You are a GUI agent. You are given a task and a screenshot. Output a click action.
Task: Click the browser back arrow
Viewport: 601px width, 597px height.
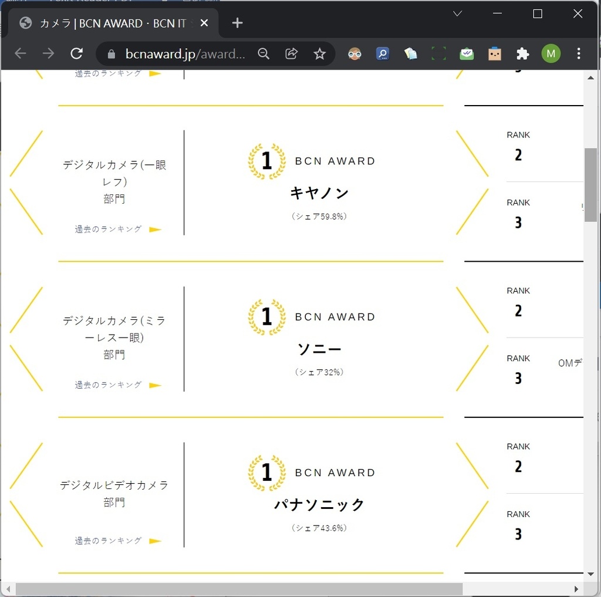(x=21, y=53)
